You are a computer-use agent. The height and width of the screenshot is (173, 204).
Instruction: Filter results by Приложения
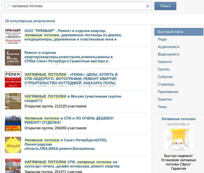[x=168, y=92]
